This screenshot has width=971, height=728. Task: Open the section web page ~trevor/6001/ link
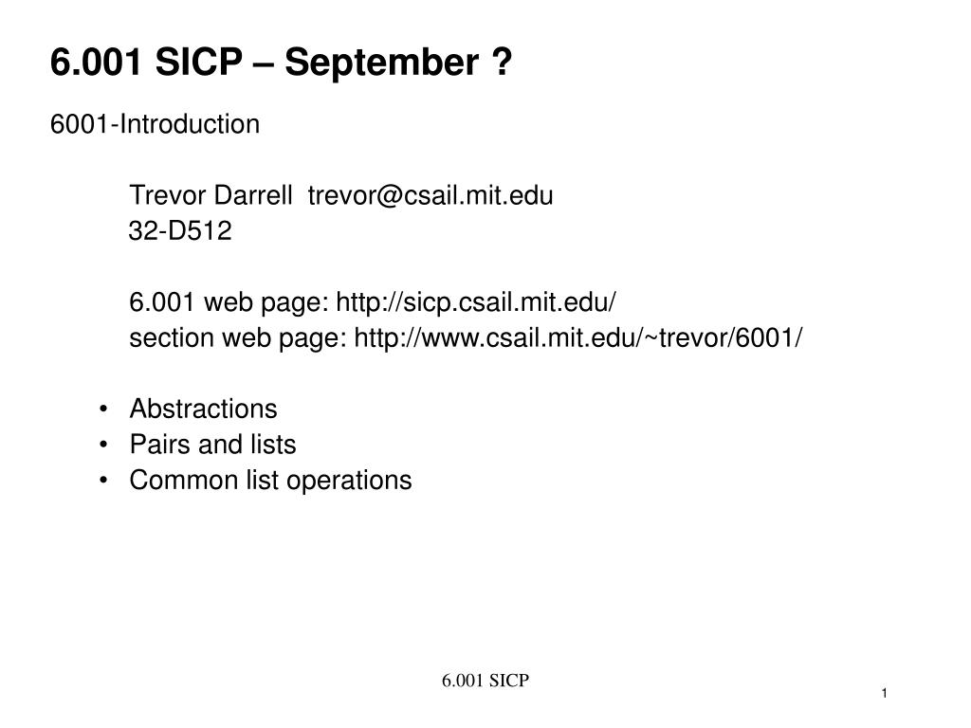pyautogui.click(x=577, y=338)
